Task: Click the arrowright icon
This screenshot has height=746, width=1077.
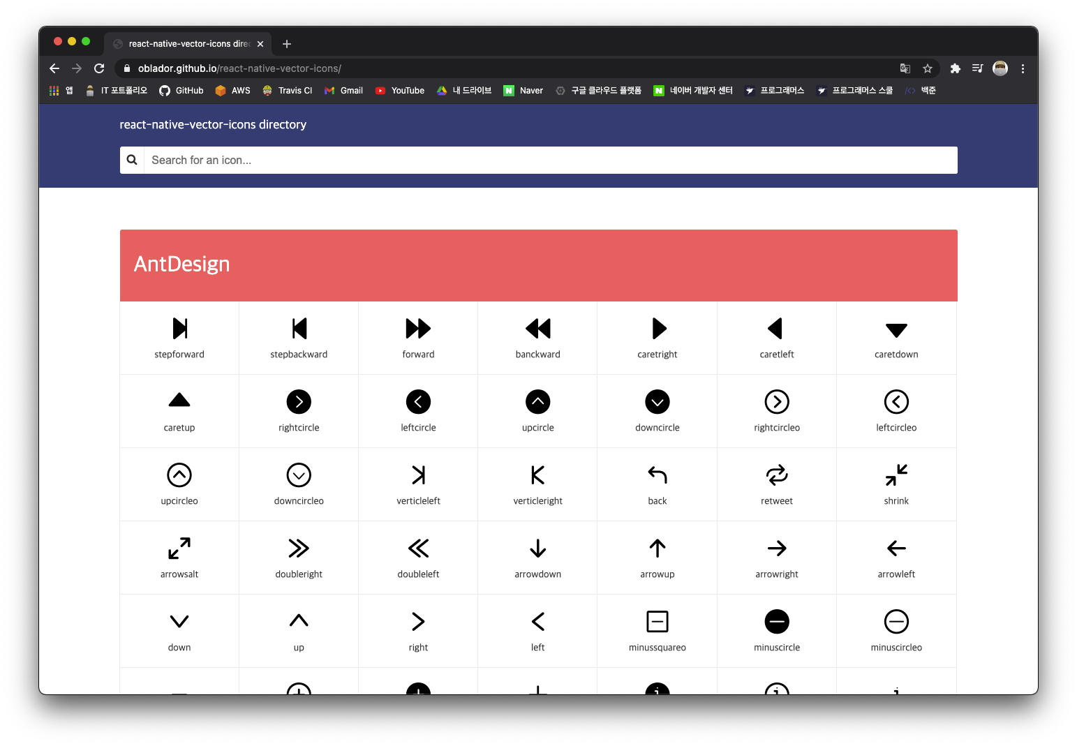Action: pos(777,548)
